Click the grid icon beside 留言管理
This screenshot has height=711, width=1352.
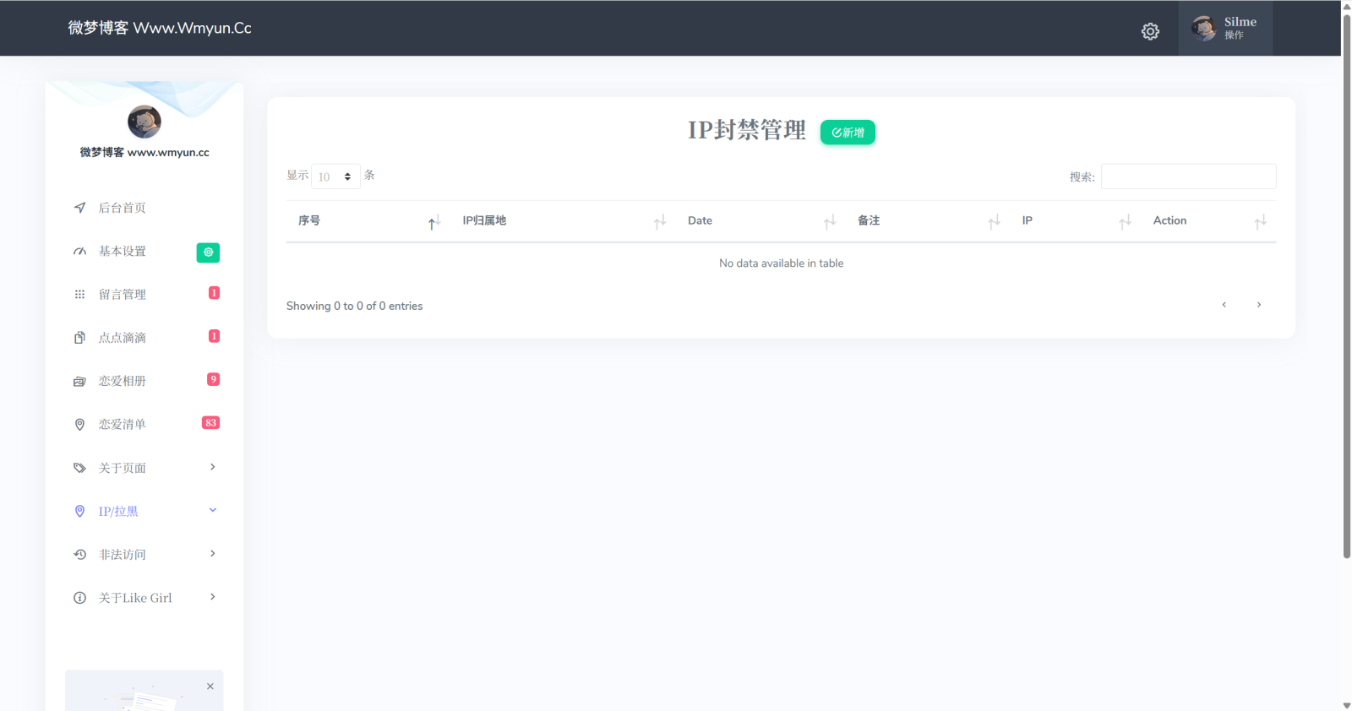pos(79,295)
